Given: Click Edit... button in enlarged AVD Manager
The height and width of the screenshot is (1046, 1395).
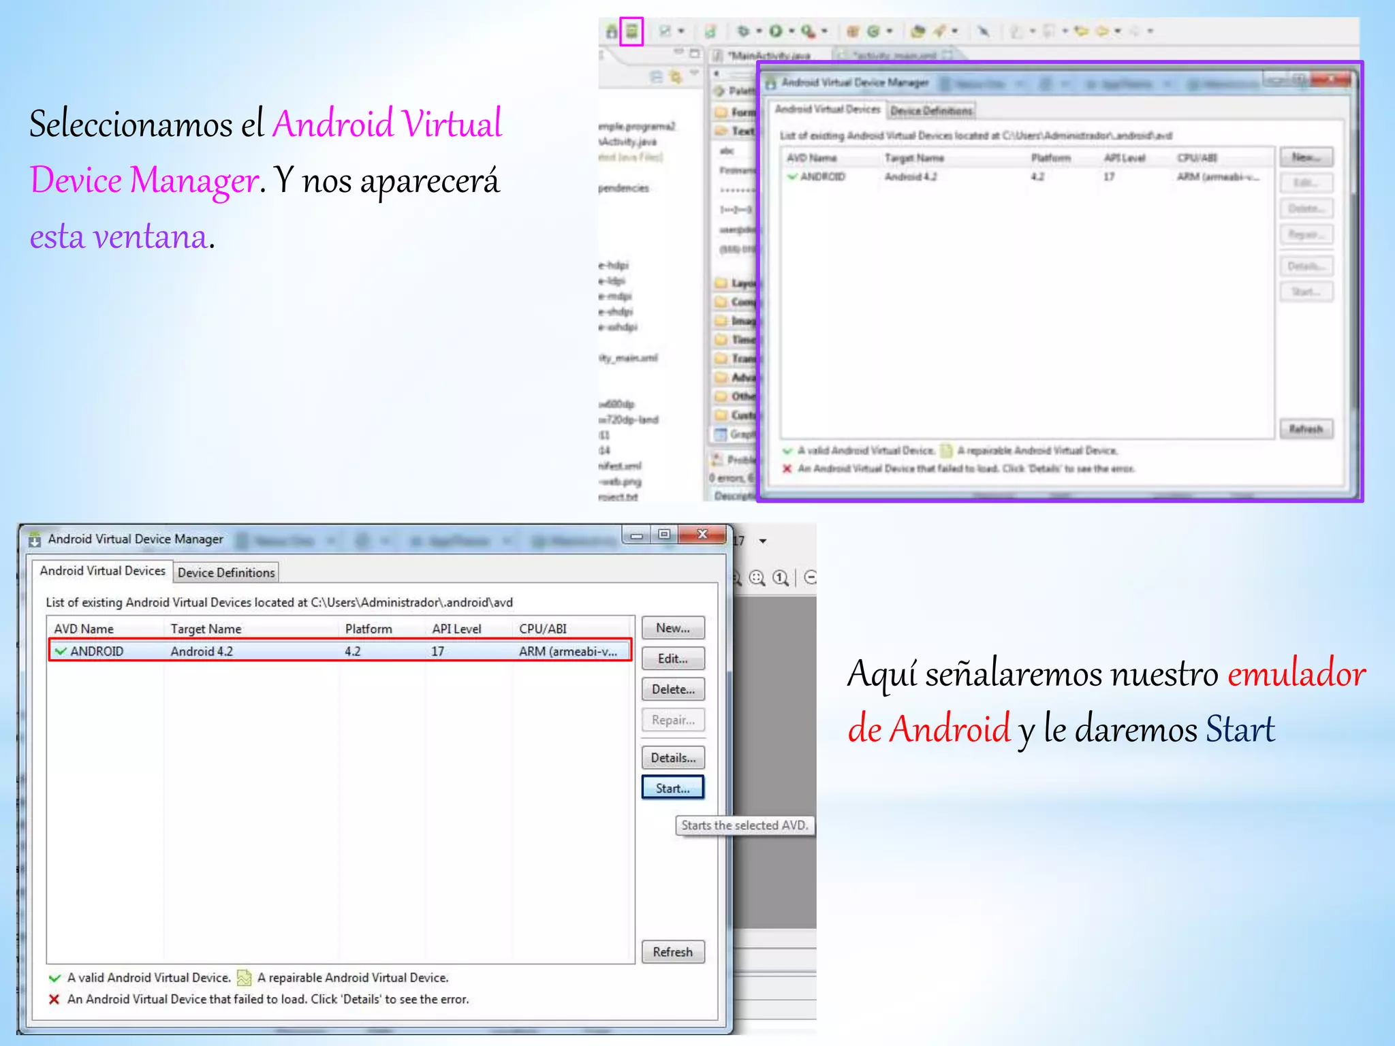Looking at the screenshot, I should tap(673, 659).
